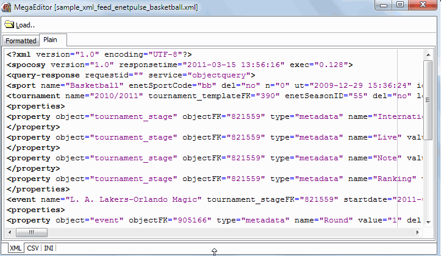Click the property line with name="Live"
Viewport: 441px width, 256px height.
(214, 137)
